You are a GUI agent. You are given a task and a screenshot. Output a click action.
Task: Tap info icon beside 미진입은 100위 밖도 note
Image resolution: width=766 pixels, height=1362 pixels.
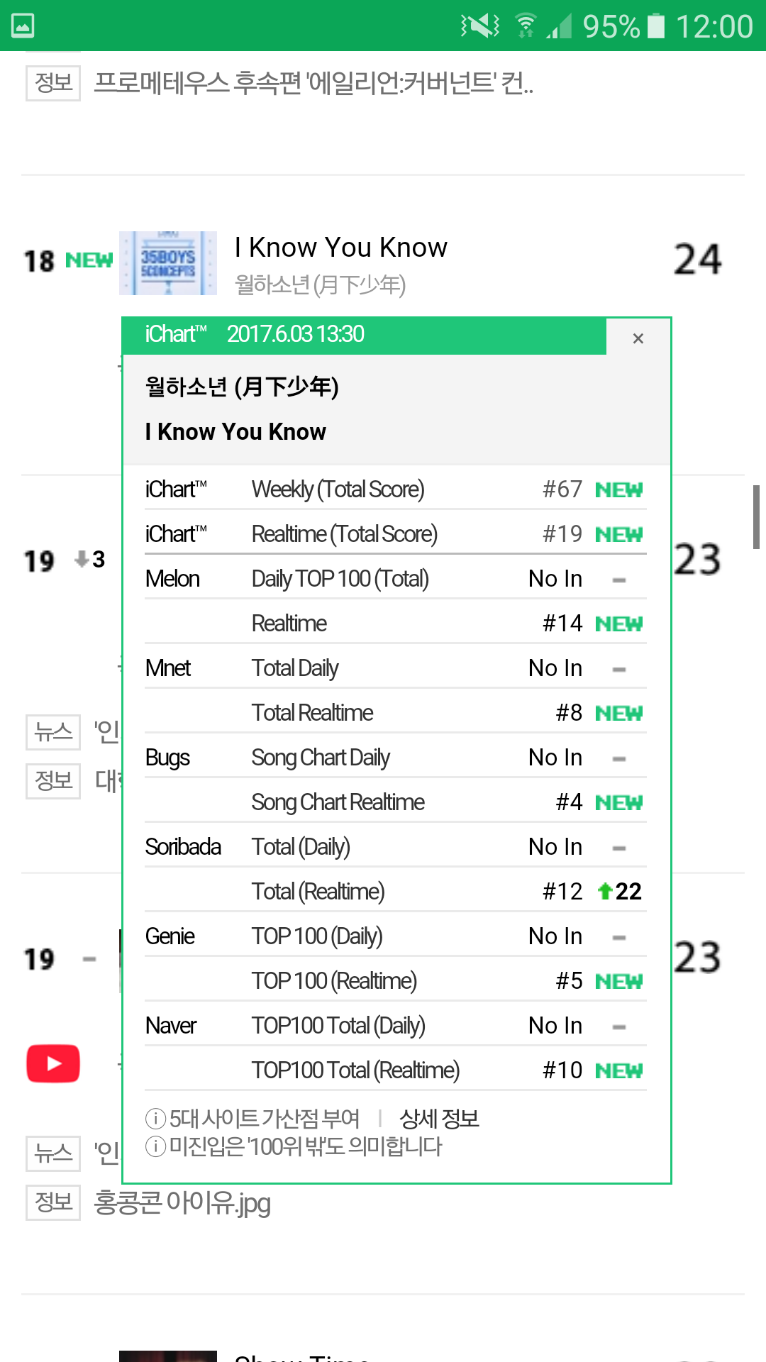[x=155, y=1146]
